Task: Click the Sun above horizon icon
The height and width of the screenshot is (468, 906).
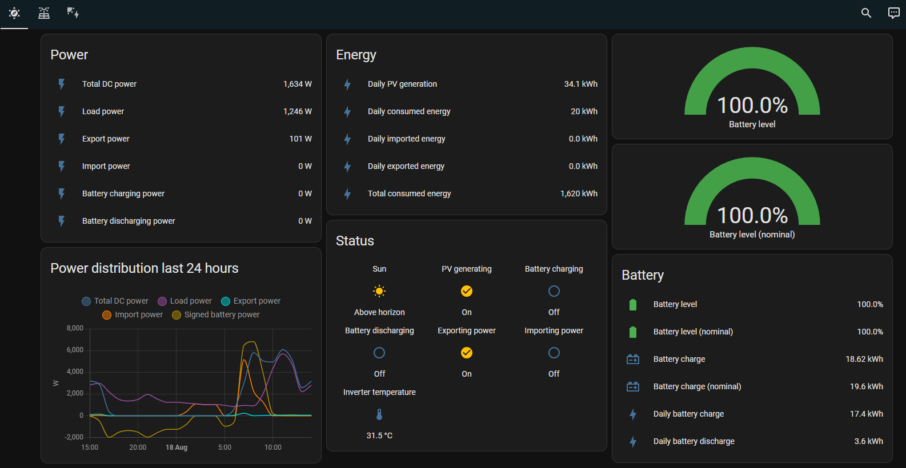Action: (379, 291)
